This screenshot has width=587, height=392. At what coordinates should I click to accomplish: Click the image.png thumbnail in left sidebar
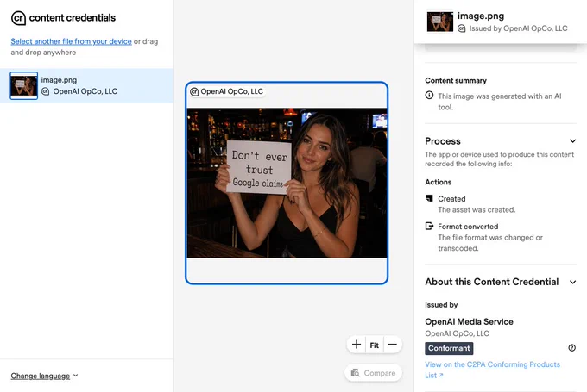[24, 85]
